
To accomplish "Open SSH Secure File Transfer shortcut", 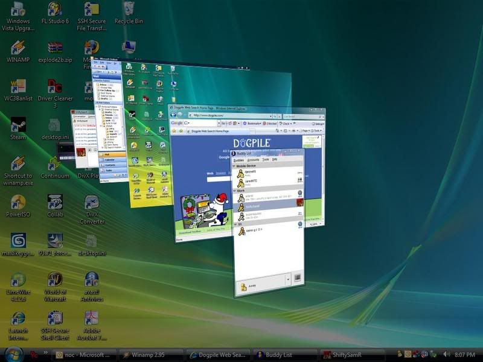I will pos(92,17).
